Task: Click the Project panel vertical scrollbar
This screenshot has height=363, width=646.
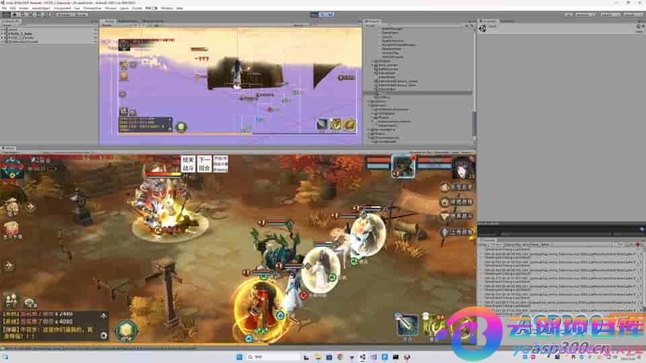Action: [x=473, y=124]
